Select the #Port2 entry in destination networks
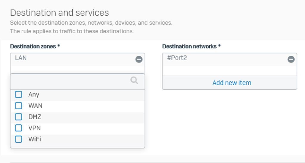The height and width of the screenshot is (163, 305). click(177, 58)
